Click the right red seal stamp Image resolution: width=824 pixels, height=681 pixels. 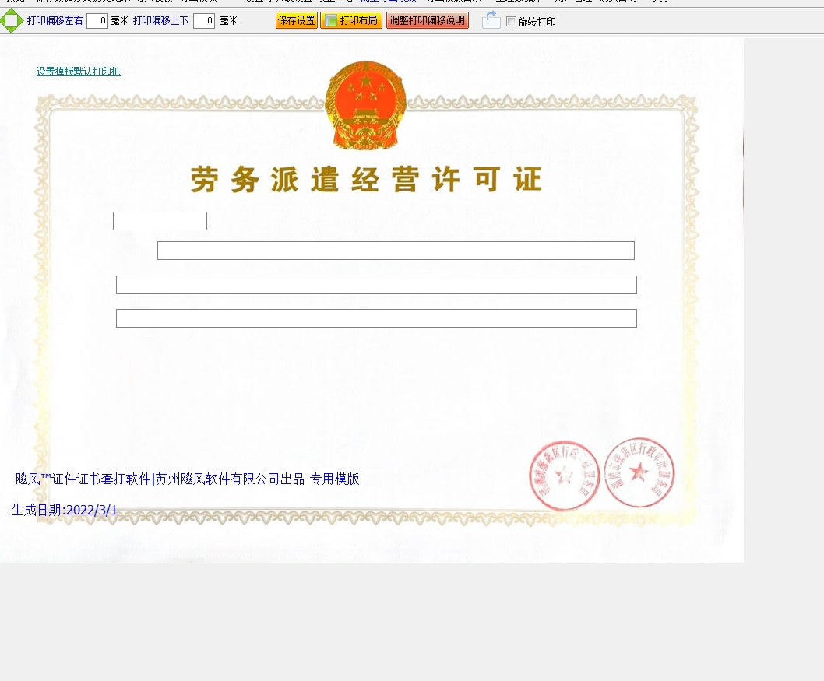coord(639,472)
